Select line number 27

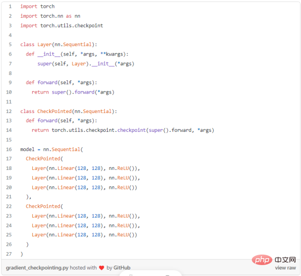point(9,254)
